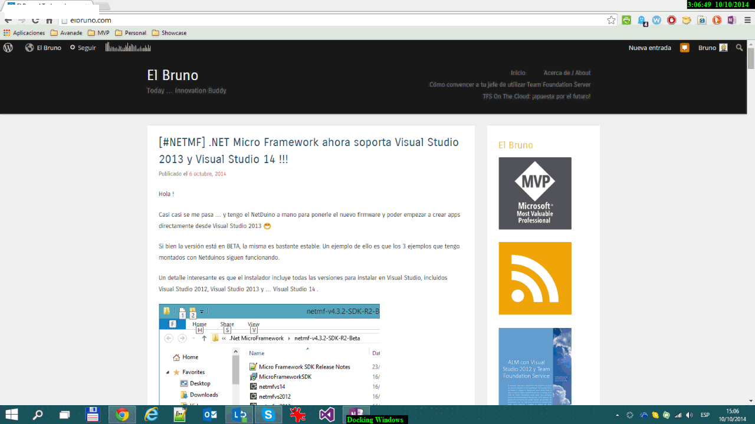
Task: Show hidden system tray icons
Action: point(617,415)
